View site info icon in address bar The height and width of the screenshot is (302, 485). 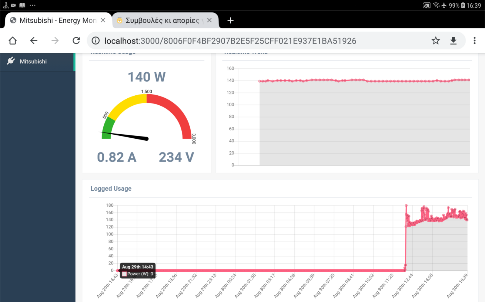(95, 41)
